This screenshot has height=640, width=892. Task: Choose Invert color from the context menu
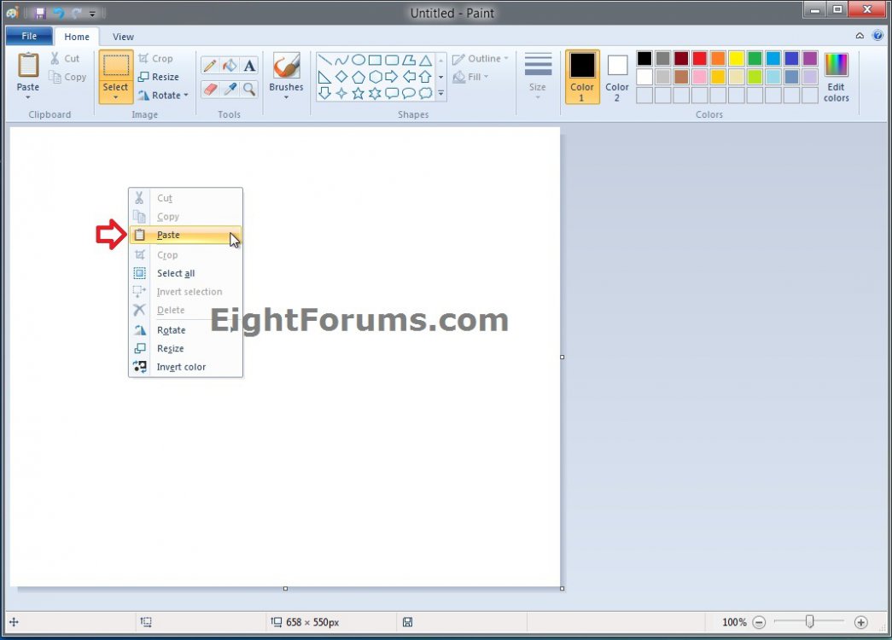tap(185, 367)
